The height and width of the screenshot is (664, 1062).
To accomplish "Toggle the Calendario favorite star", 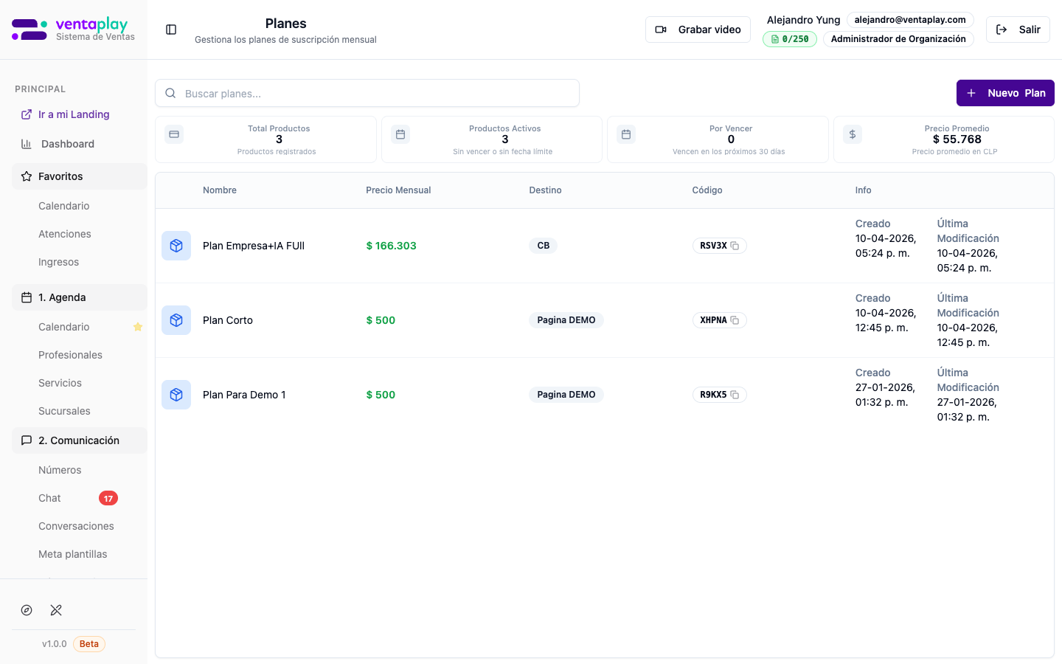I will click(138, 327).
